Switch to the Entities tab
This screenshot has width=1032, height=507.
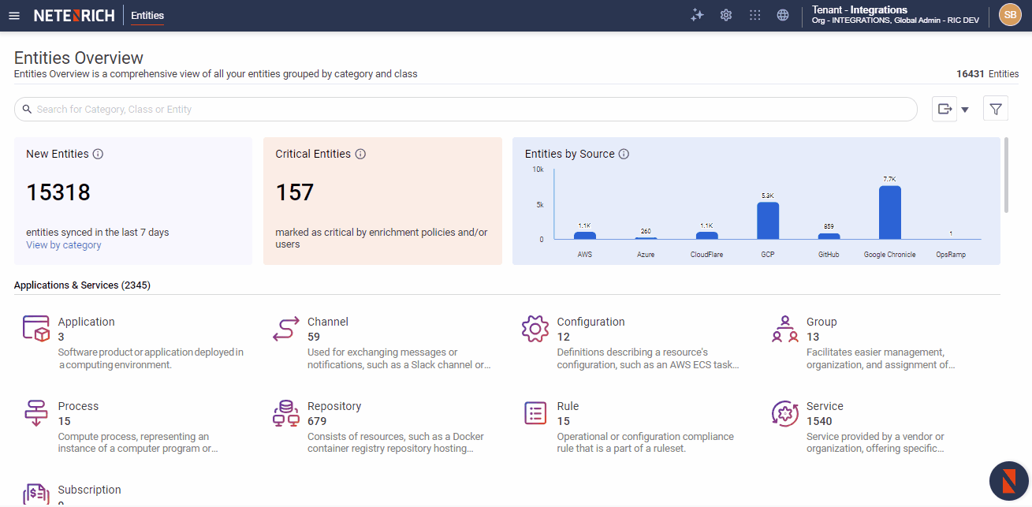pyautogui.click(x=147, y=15)
